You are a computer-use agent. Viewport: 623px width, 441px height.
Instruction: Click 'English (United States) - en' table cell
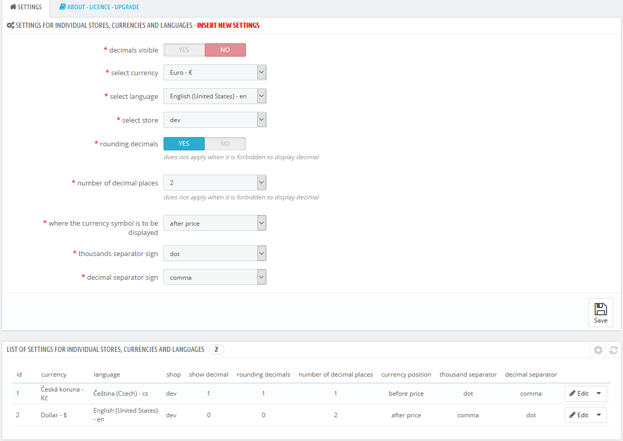[x=126, y=415]
